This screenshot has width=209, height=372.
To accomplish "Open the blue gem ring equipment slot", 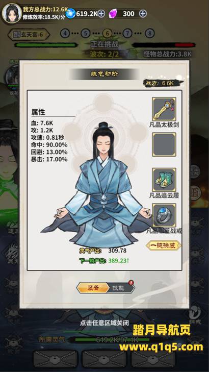I will pyautogui.click(x=164, y=215).
